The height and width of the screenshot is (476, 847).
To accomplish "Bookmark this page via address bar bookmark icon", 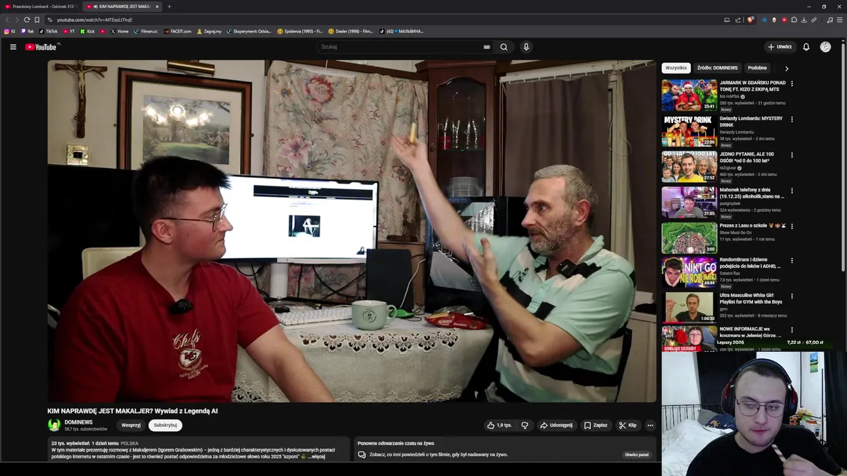I will pyautogui.click(x=37, y=20).
